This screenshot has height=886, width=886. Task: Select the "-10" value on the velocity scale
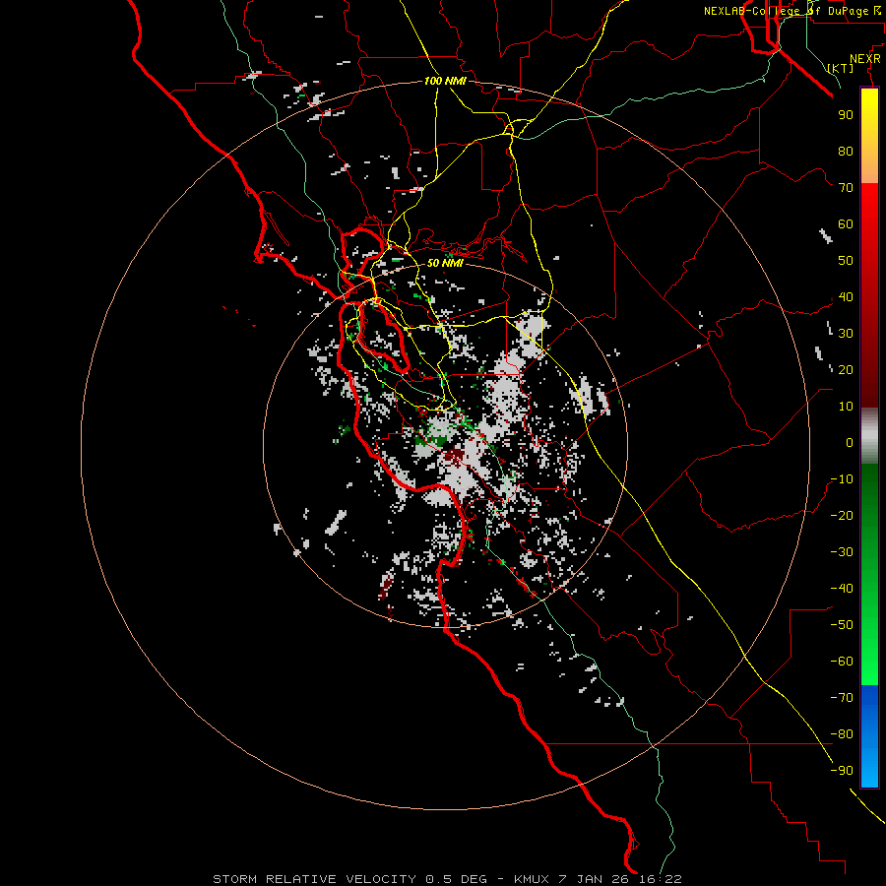point(842,479)
